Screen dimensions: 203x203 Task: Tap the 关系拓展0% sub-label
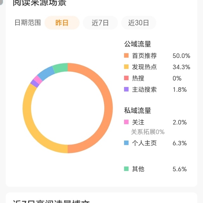[x=148, y=132]
